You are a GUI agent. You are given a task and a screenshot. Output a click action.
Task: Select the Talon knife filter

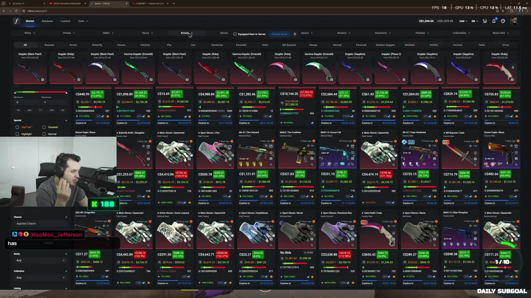(482, 45)
